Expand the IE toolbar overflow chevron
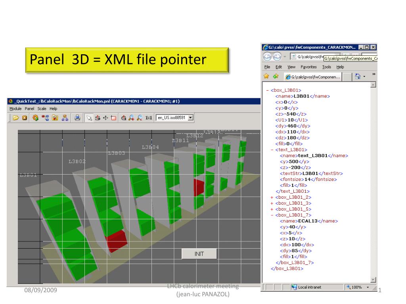This screenshot has width=406, height=304. pyautogui.click(x=373, y=74)
